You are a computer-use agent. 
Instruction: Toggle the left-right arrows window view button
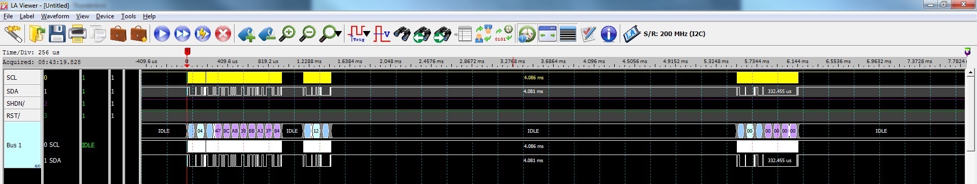pos(548,34)
